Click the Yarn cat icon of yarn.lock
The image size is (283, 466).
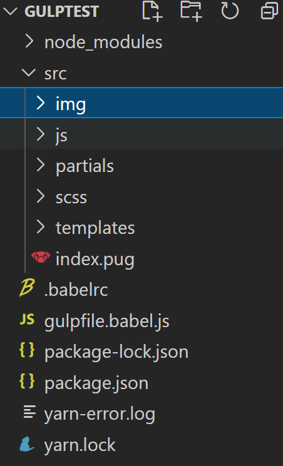coord(27,443)
